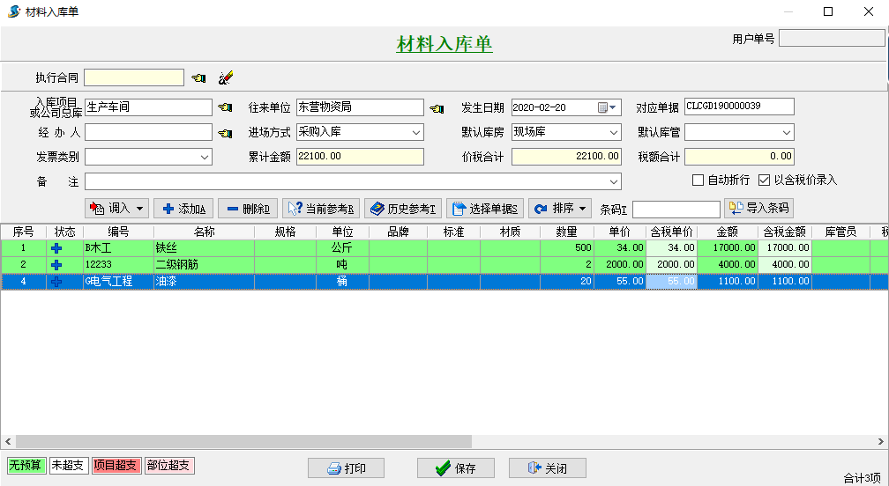Viewport: 889px width, 486px height.
Task: Open the 排序 sort menu
Action: tap(560, 209)
